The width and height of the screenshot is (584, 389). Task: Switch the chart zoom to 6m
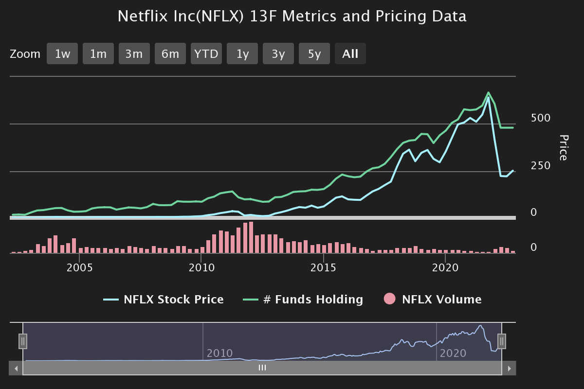pos(170,53)
